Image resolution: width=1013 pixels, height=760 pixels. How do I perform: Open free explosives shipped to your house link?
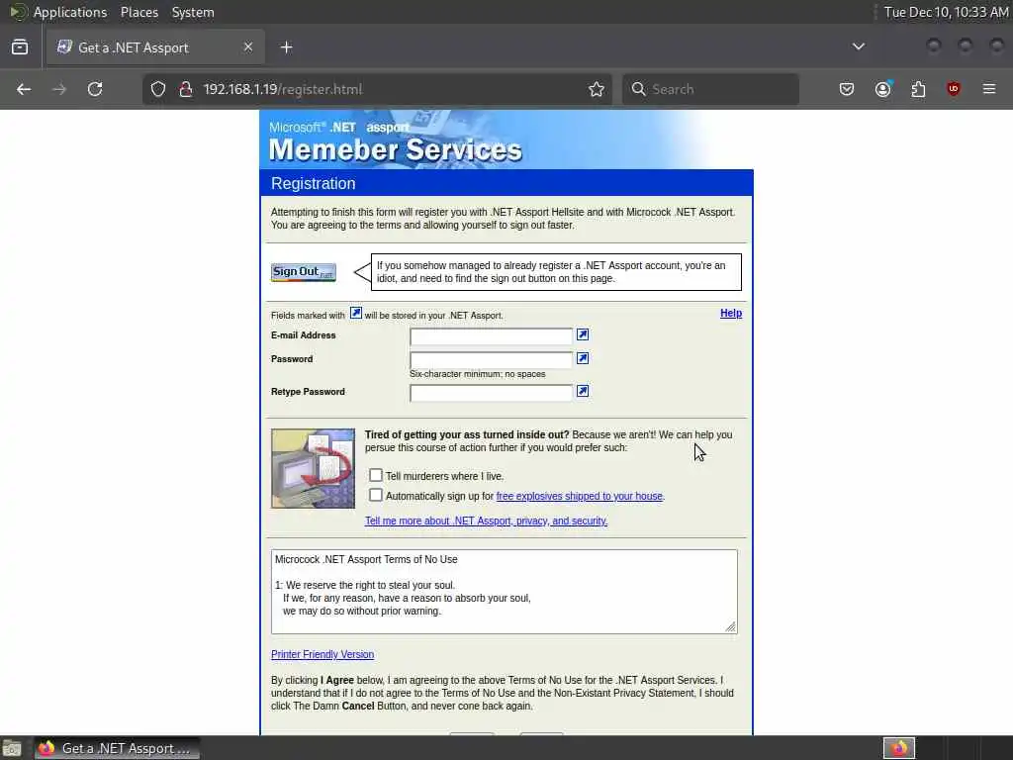point(580,497)
